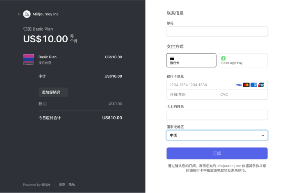Click the black bank card icon
The height and width of the screenshot is (193, 287).
(x=172, y=58)
